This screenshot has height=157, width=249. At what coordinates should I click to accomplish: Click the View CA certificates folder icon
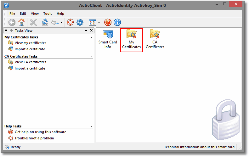pos(11,62)
